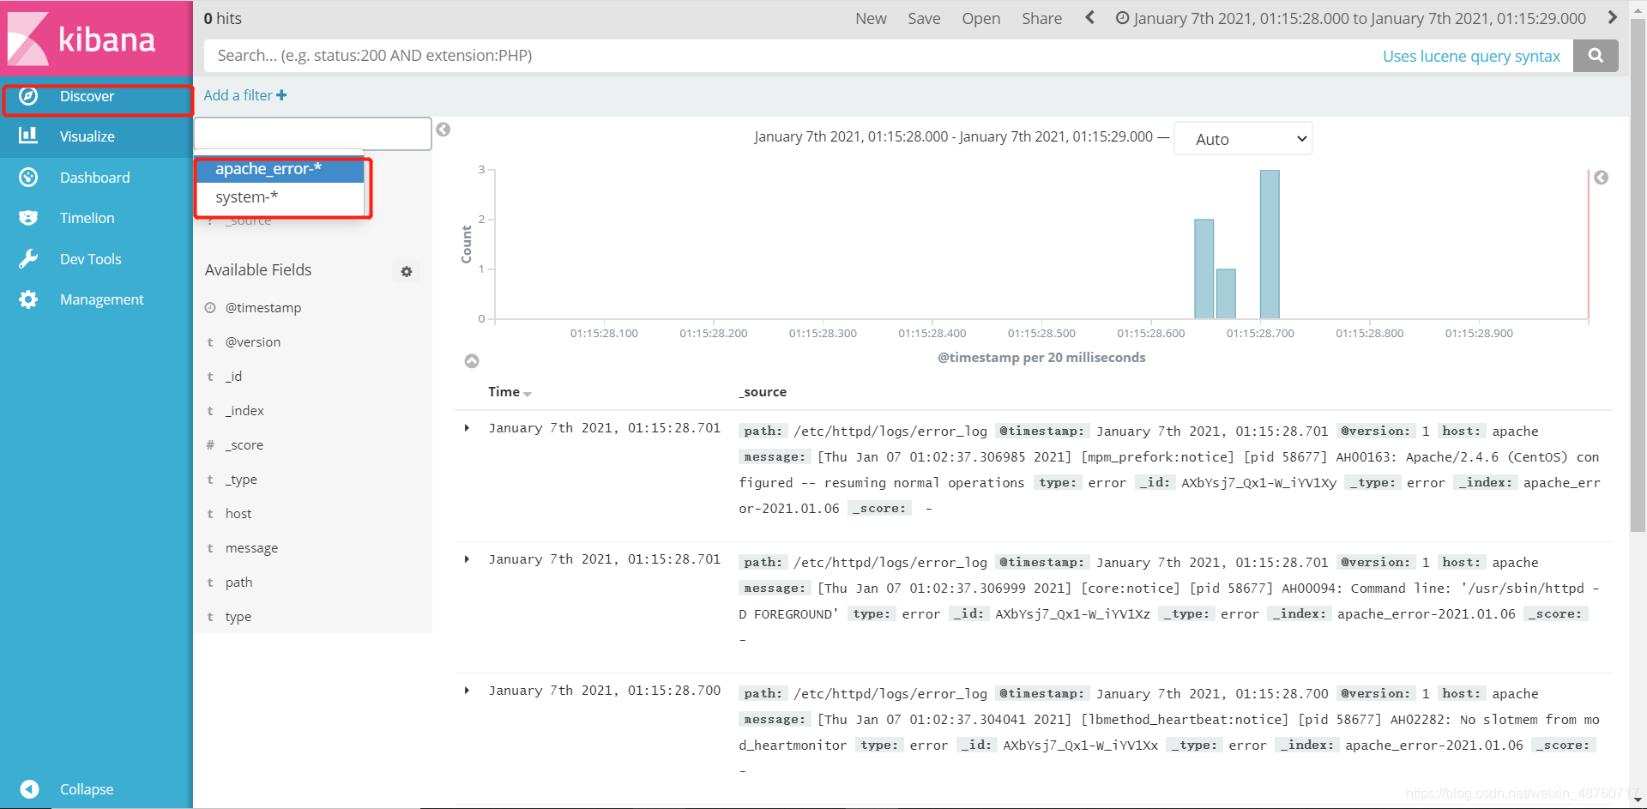Click the @timestamp clock type icon
The image size is (1647, 809).
[x=210, y=308]
